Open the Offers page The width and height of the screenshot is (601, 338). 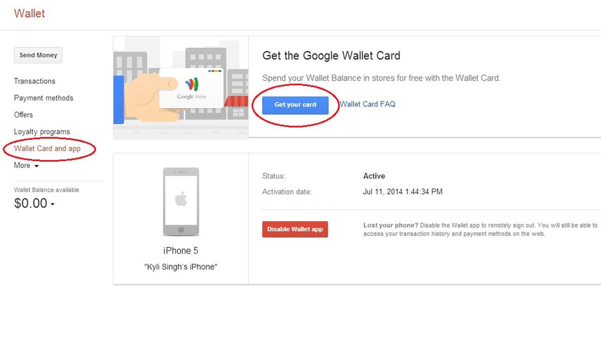tap(23, 115)
